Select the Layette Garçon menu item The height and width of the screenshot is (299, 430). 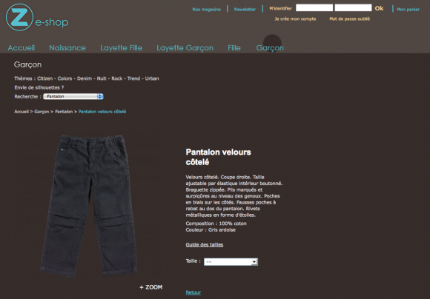(185, 48)
